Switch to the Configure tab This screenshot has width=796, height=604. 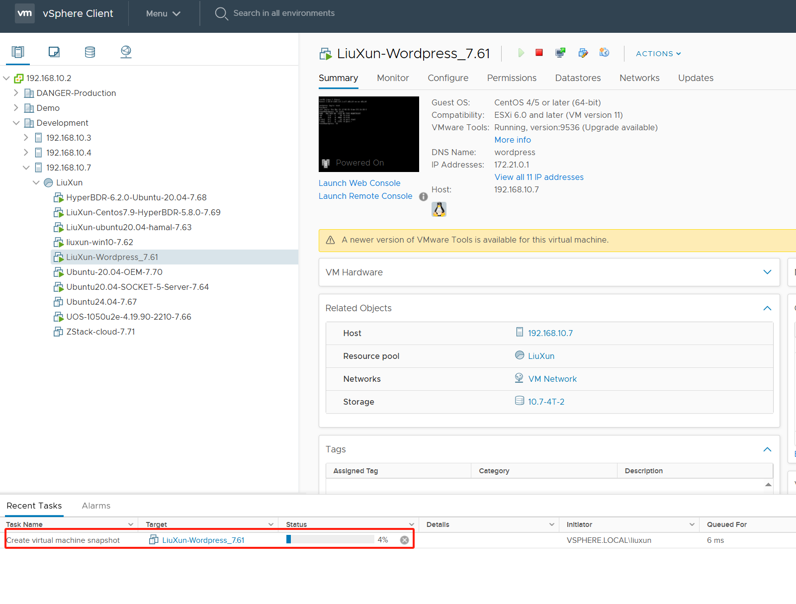448,78
